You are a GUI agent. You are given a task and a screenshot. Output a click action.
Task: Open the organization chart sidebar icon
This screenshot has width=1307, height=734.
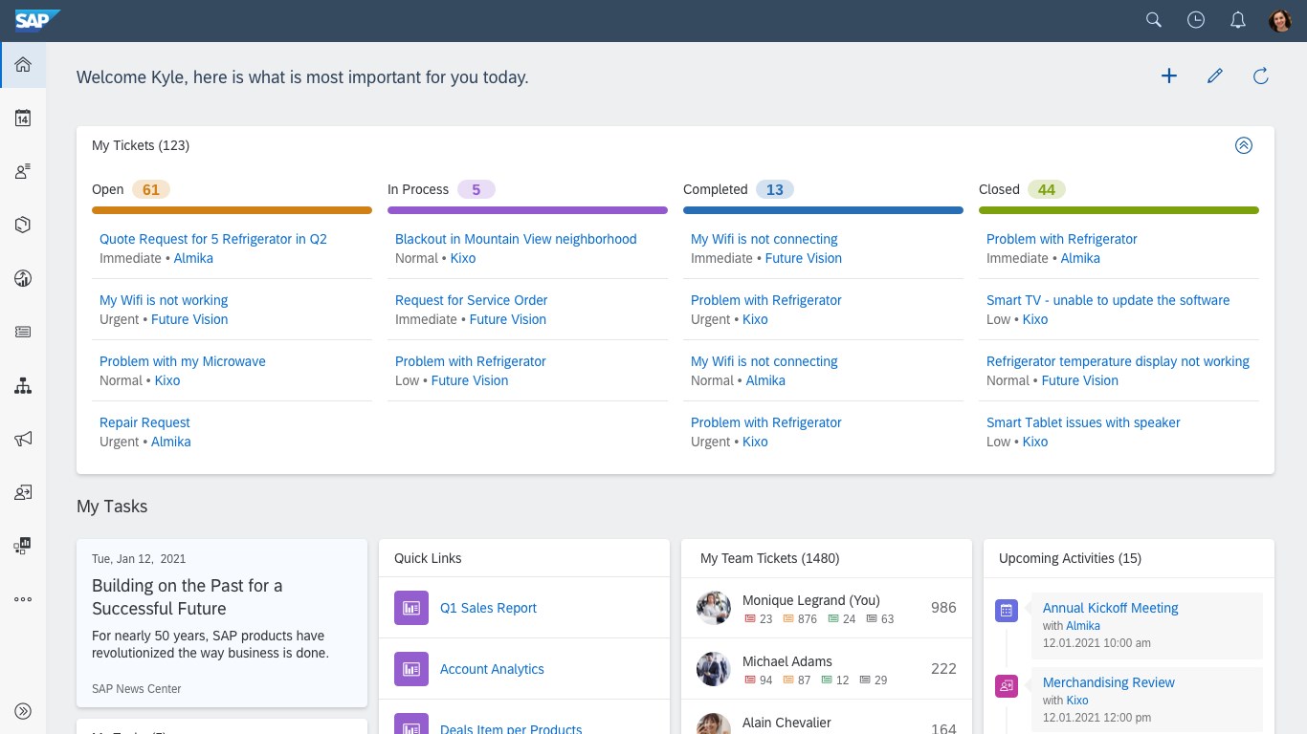tap(23, 386)
